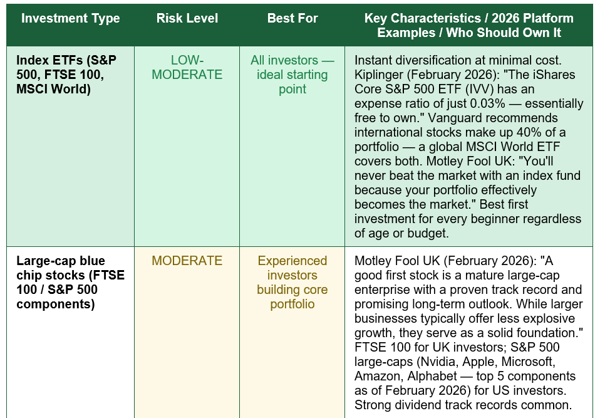This screenshot has height=418, width=600.
Task: Click the Investment Type column header
Action: coord(70,18)
